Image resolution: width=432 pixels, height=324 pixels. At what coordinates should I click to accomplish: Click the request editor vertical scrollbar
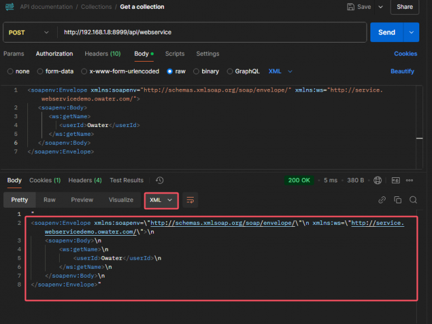point(419,126)
